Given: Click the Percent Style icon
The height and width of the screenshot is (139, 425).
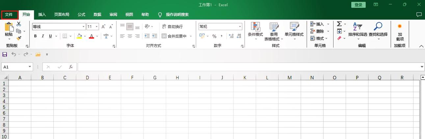Looking at the screenshot, I should click(214, 36).
